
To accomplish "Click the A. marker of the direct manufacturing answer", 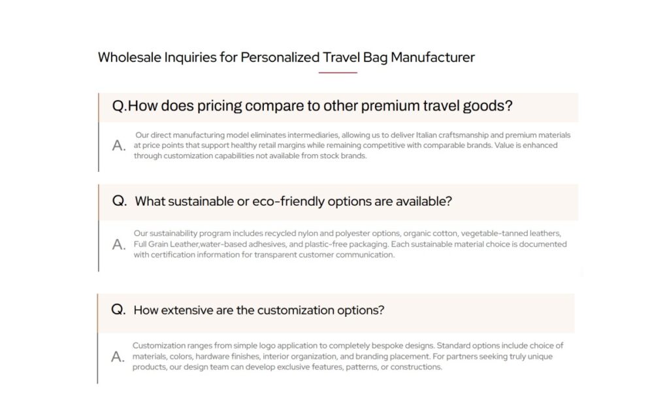I will [x=119, y=146].
